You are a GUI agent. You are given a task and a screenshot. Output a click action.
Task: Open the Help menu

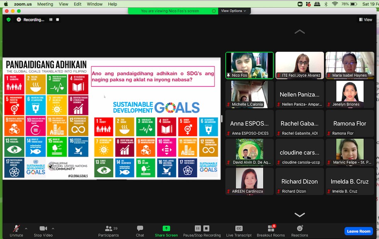click(x=112, y=4)
